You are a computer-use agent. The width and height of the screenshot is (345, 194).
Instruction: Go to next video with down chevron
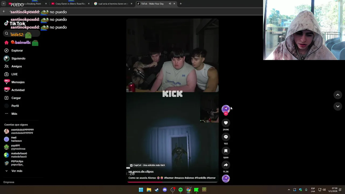pyautogui.click(x=338, y=106)
